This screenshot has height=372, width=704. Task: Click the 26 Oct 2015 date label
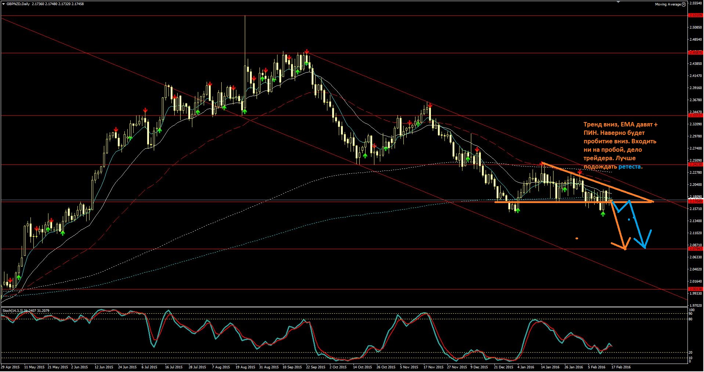pos(386,367)
